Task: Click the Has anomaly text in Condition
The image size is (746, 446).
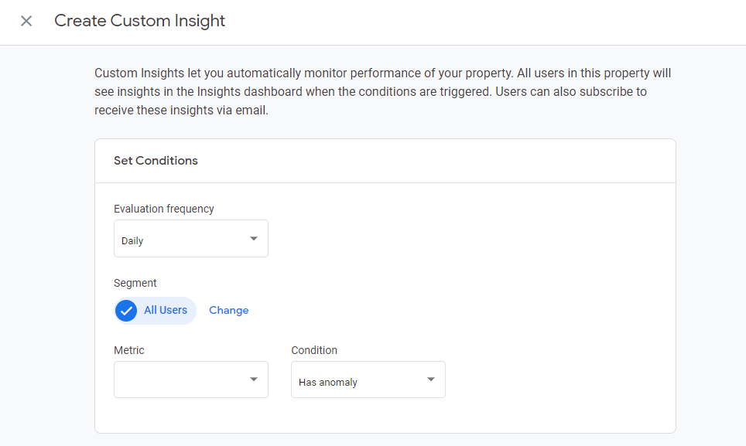Action: (x=328, y=383)
